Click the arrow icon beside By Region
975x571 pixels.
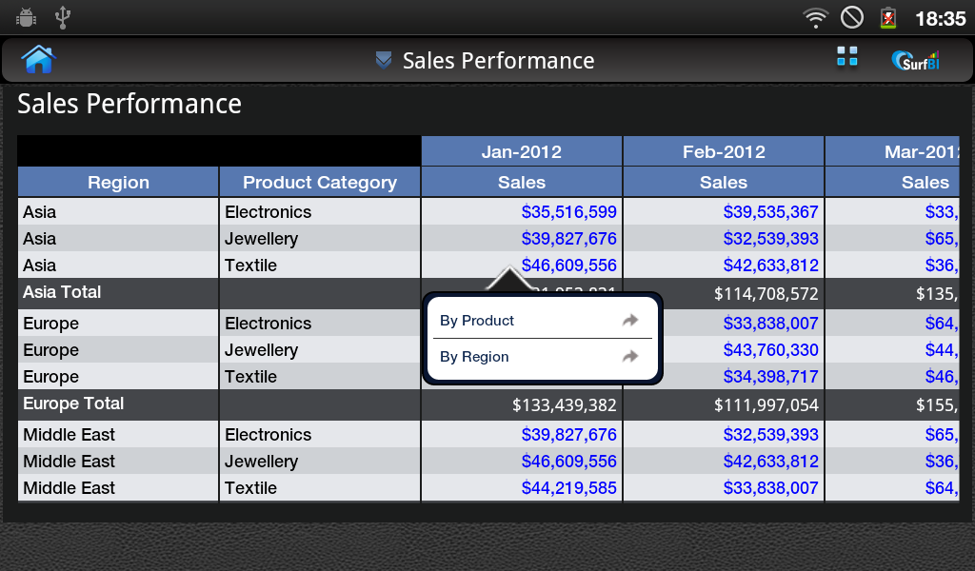pyautogui.click(x=630, y=356)
